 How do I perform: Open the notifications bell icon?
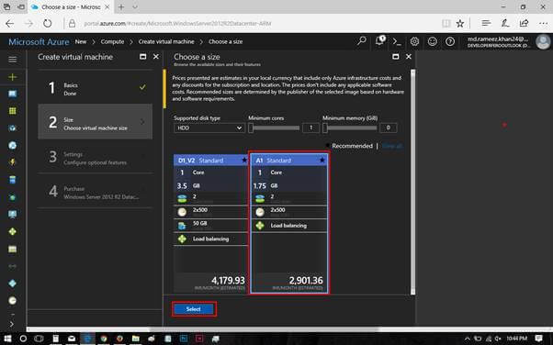point(380,40)
